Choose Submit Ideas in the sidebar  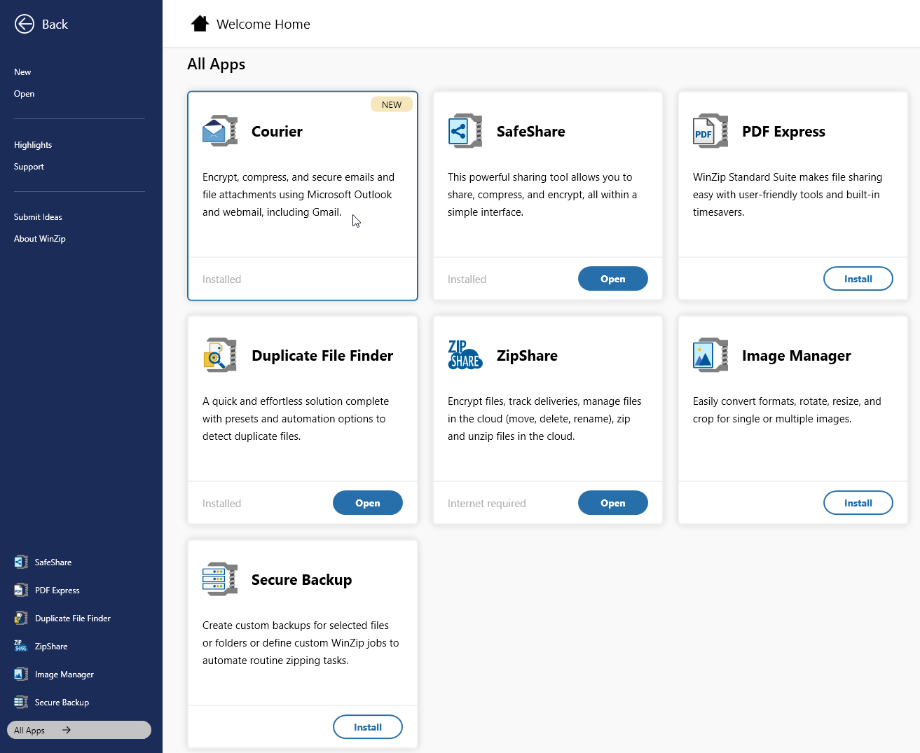point(38,217)
